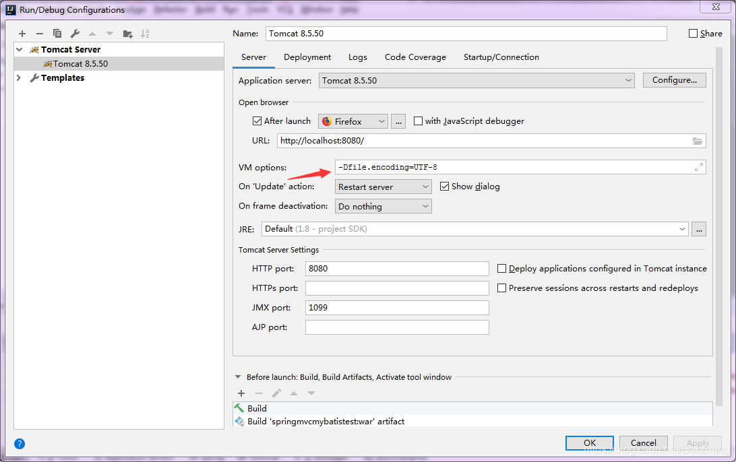Select Build 'springmvcmybatistest:war' artifact row

pyautogui.click(x=472, y=421)
